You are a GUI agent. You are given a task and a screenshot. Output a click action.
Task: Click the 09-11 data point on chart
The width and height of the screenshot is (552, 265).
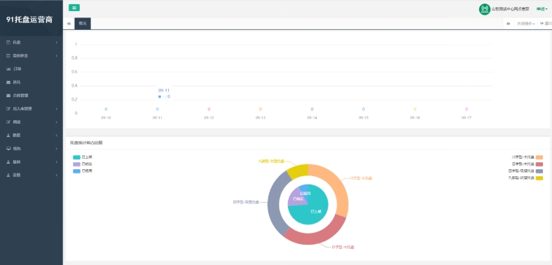tap(158, 109)
